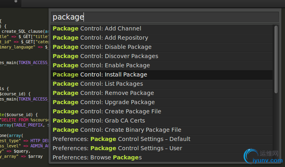285x167 pixels.
Task: Select Package Control: List Packages
Action: [x=162, y=84]
